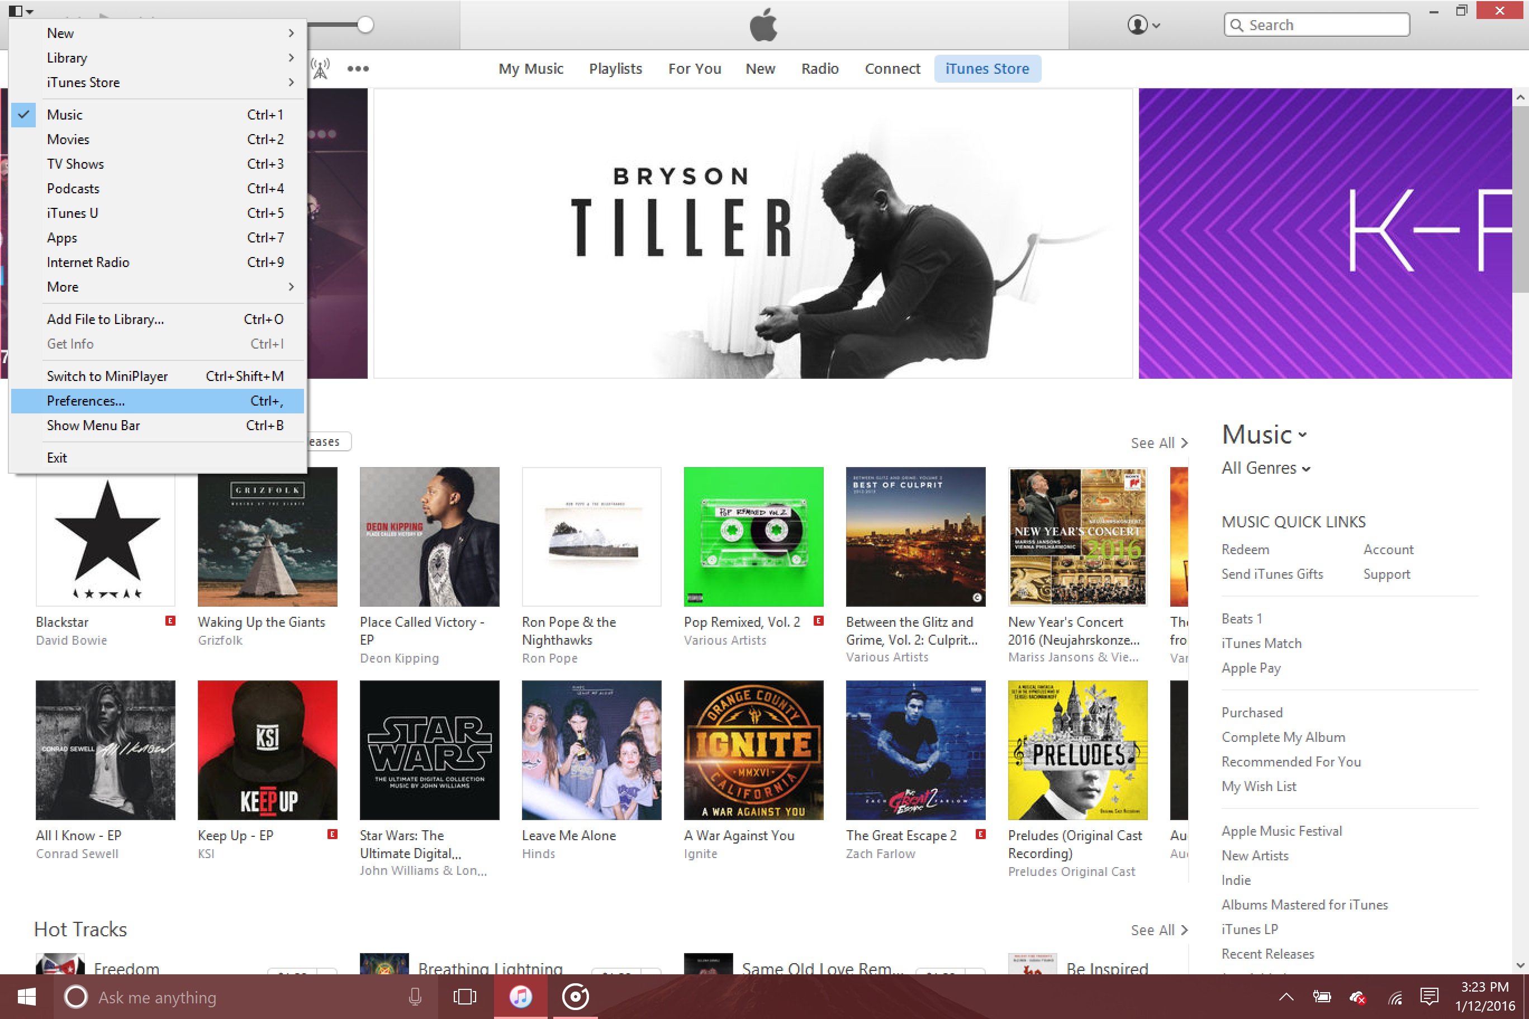Click the explicit badge by The Great Escape 2

pos(980,834)
